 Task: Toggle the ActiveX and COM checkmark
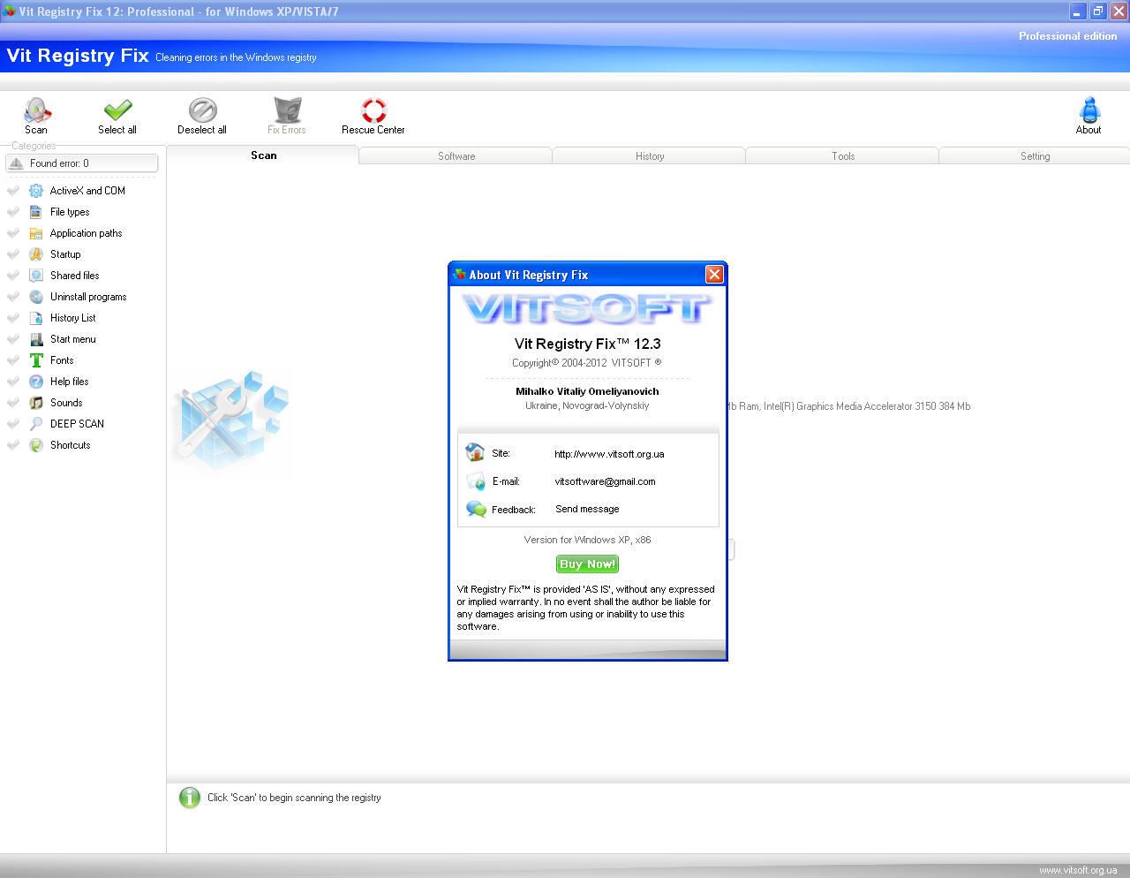click(x=13, y=191)
